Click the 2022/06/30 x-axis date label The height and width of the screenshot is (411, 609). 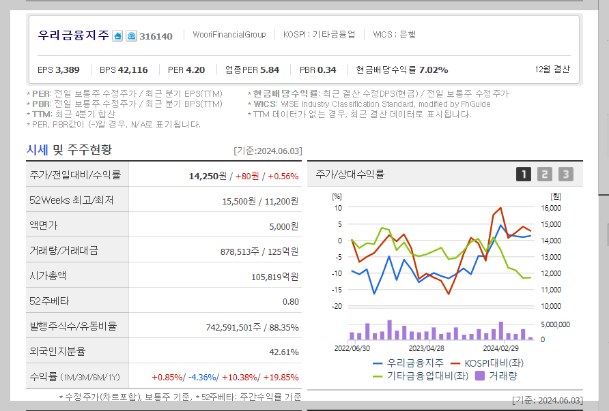coord(352,348)
